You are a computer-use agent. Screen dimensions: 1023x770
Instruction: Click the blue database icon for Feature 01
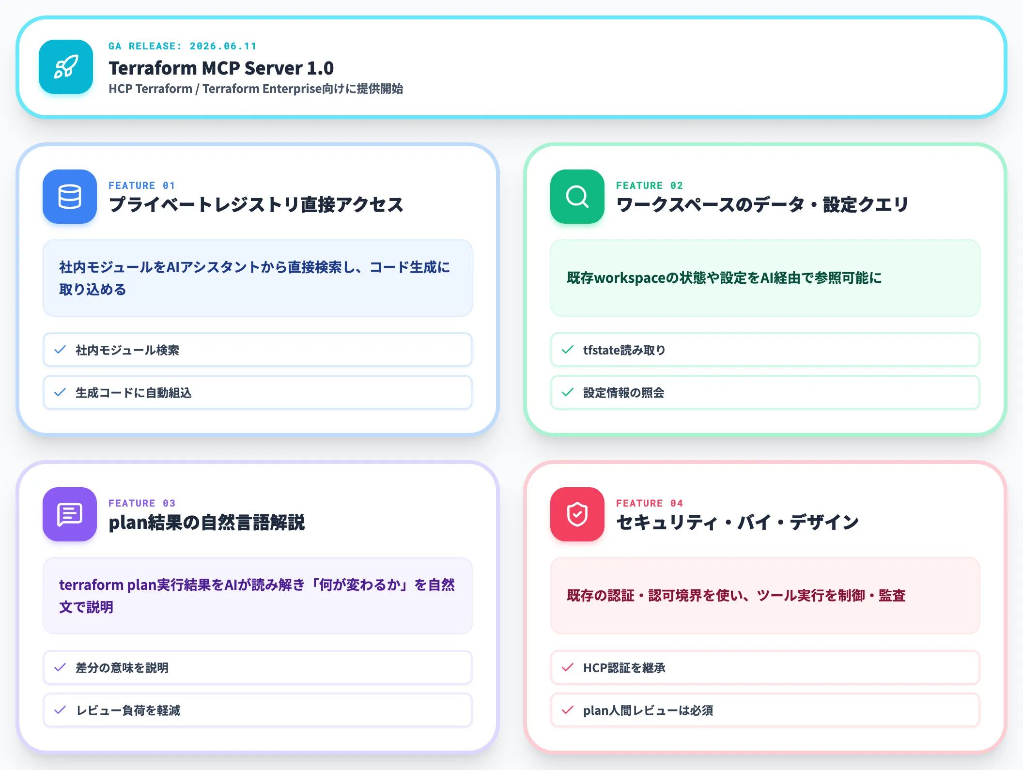70,197
